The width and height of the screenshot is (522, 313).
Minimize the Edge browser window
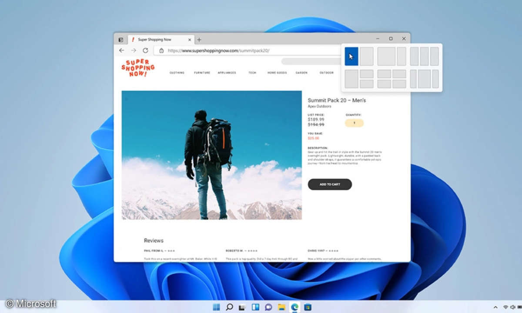378,39
